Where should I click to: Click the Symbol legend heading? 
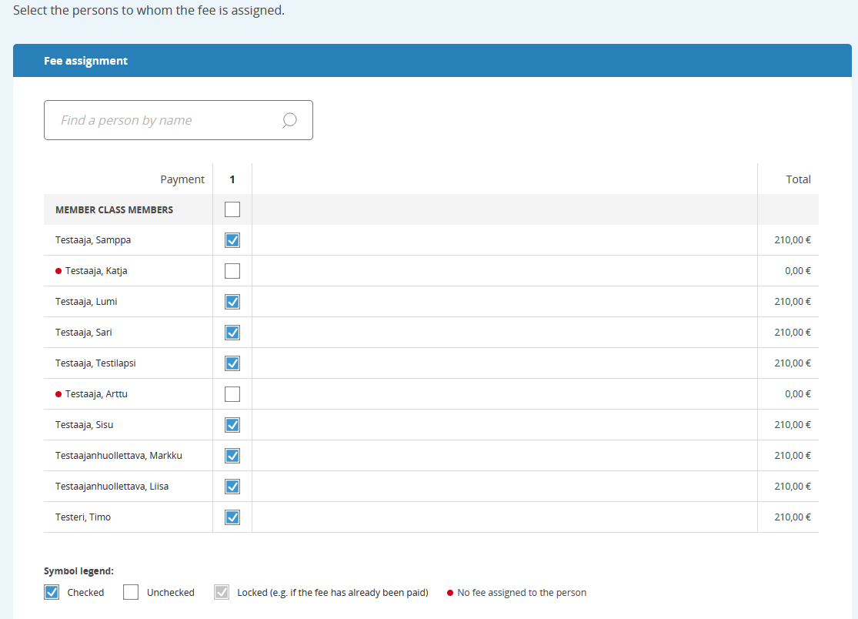pos(78,570)
